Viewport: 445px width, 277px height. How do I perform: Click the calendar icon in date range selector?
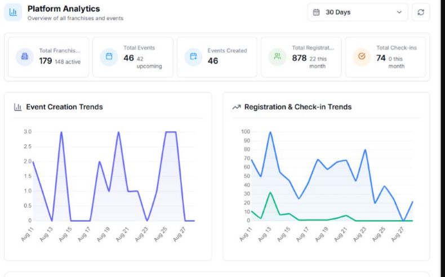[316, 12]
